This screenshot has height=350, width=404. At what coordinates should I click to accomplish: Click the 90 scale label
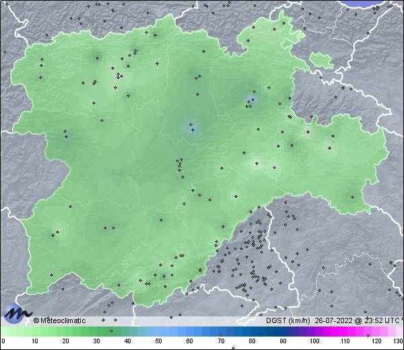tap(283, 341)
